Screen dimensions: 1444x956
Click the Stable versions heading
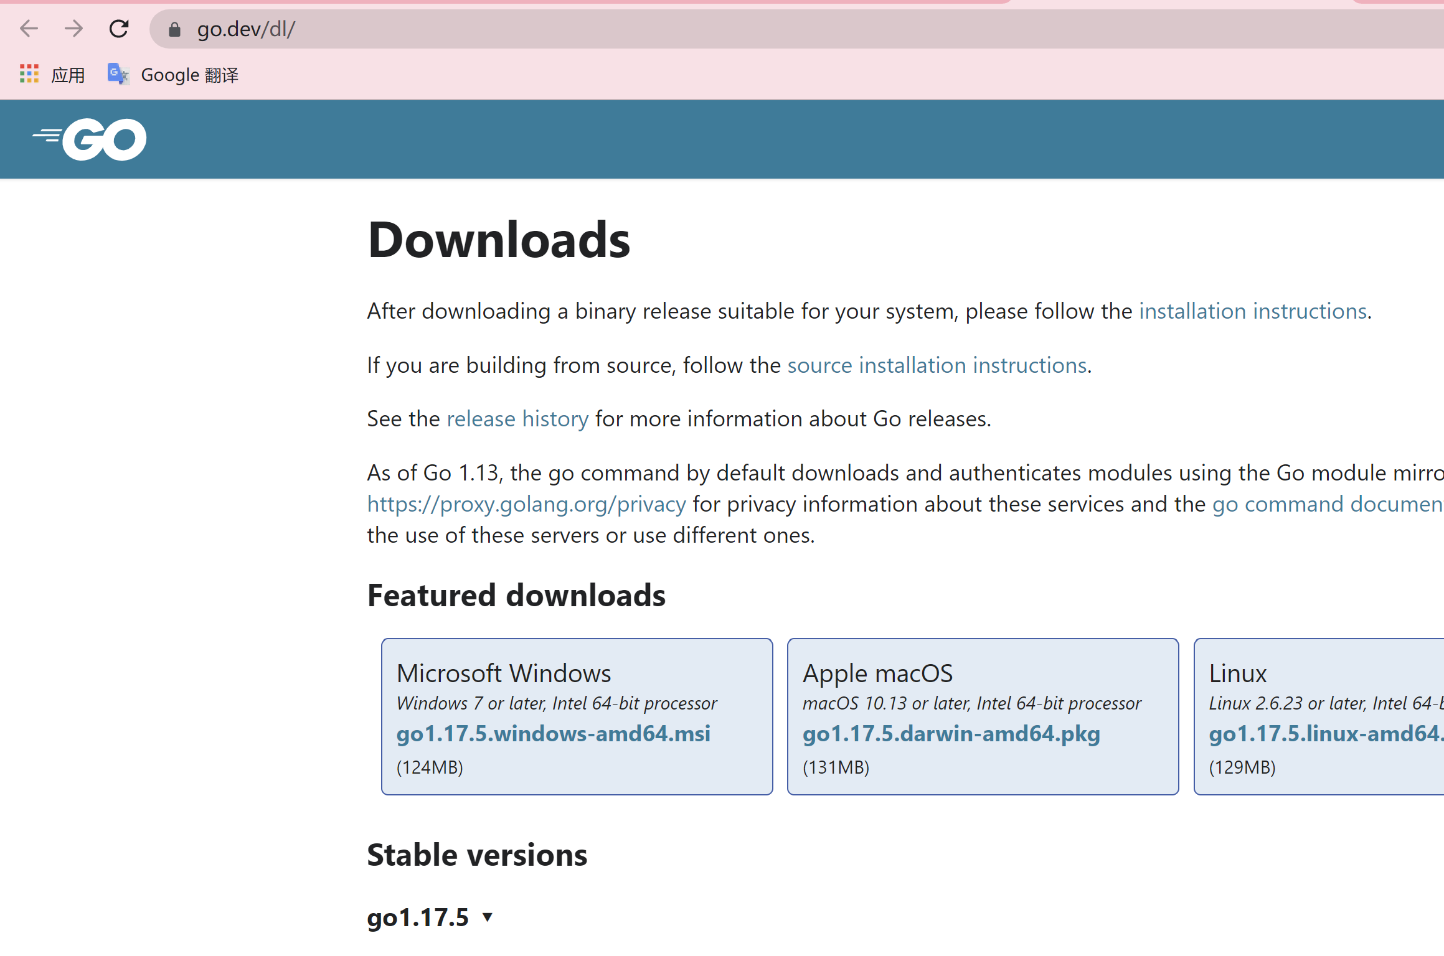(x=477, y=855)
